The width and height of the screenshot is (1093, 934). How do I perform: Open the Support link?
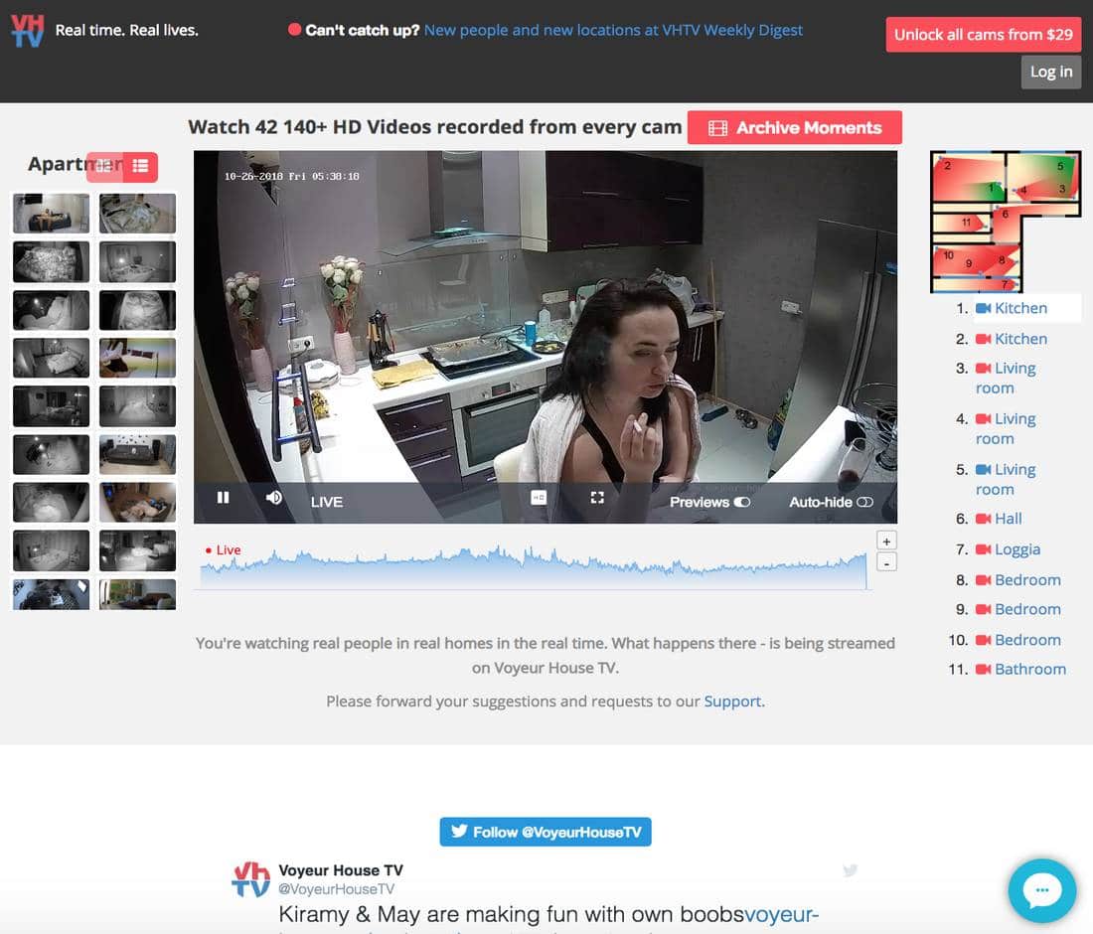pyautogui.click(x=732, y=701)
